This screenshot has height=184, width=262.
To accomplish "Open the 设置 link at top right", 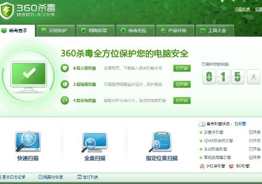I will [x=258, y=9].
